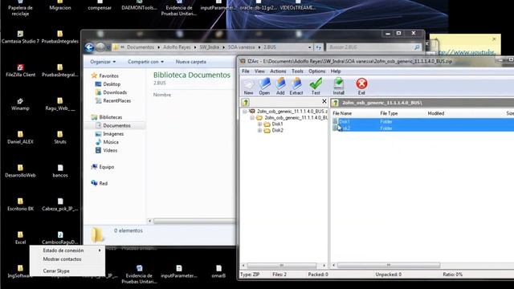Select the Disk2 folder in the tree

coord(277,130)
